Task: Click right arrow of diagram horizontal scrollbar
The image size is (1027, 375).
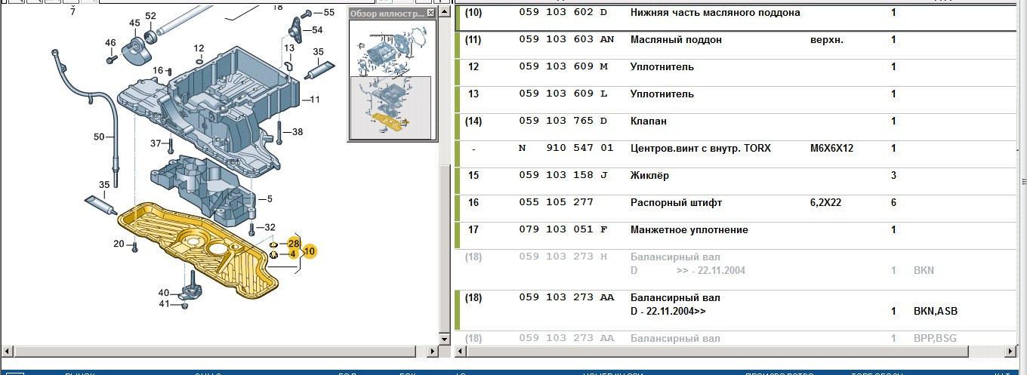Action: (433, 352)
